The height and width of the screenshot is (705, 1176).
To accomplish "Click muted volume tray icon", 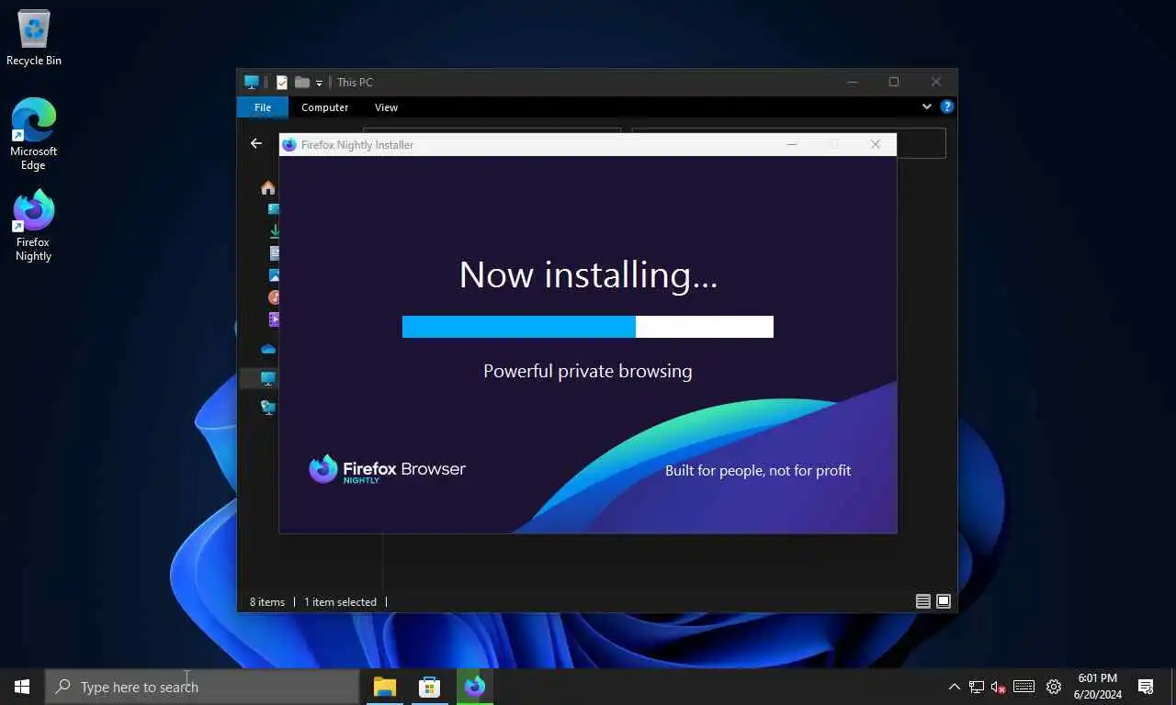I will pyautogui.click(x=999, y=687).
